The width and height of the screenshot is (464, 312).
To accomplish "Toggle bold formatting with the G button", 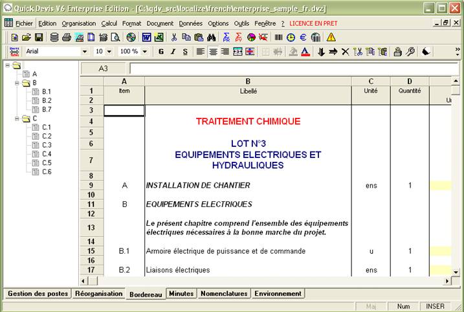I will [x=160, y=52].
